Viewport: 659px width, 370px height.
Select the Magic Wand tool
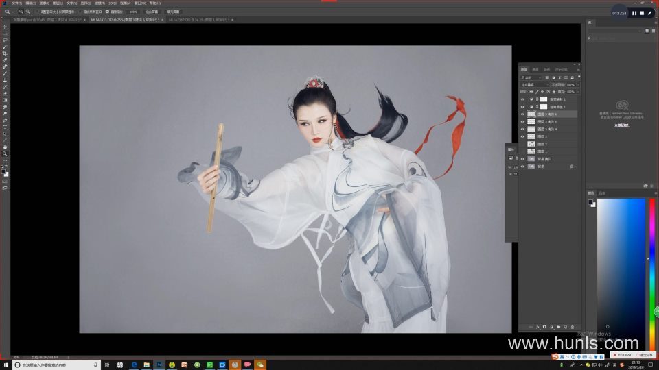click(5, 47)
